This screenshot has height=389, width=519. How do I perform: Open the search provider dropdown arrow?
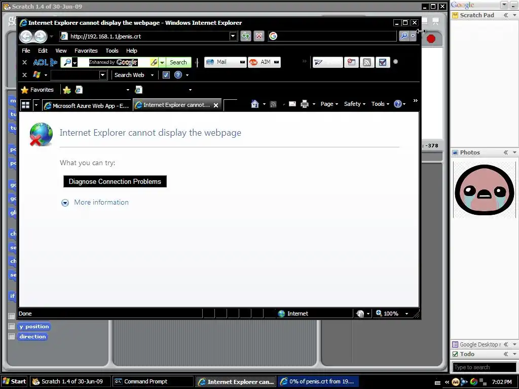click(413, 36)
